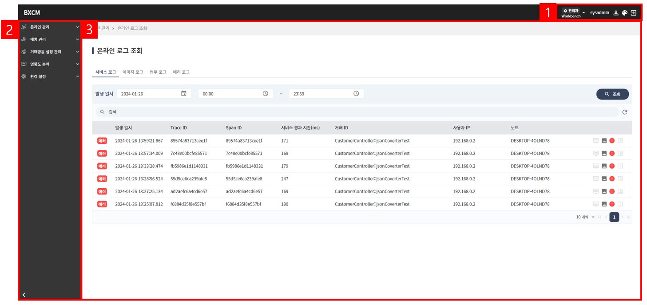Viewport: 647px width, 305px height.
Task: Click the logout icon in top bar
Action: [x=633, y=13]
